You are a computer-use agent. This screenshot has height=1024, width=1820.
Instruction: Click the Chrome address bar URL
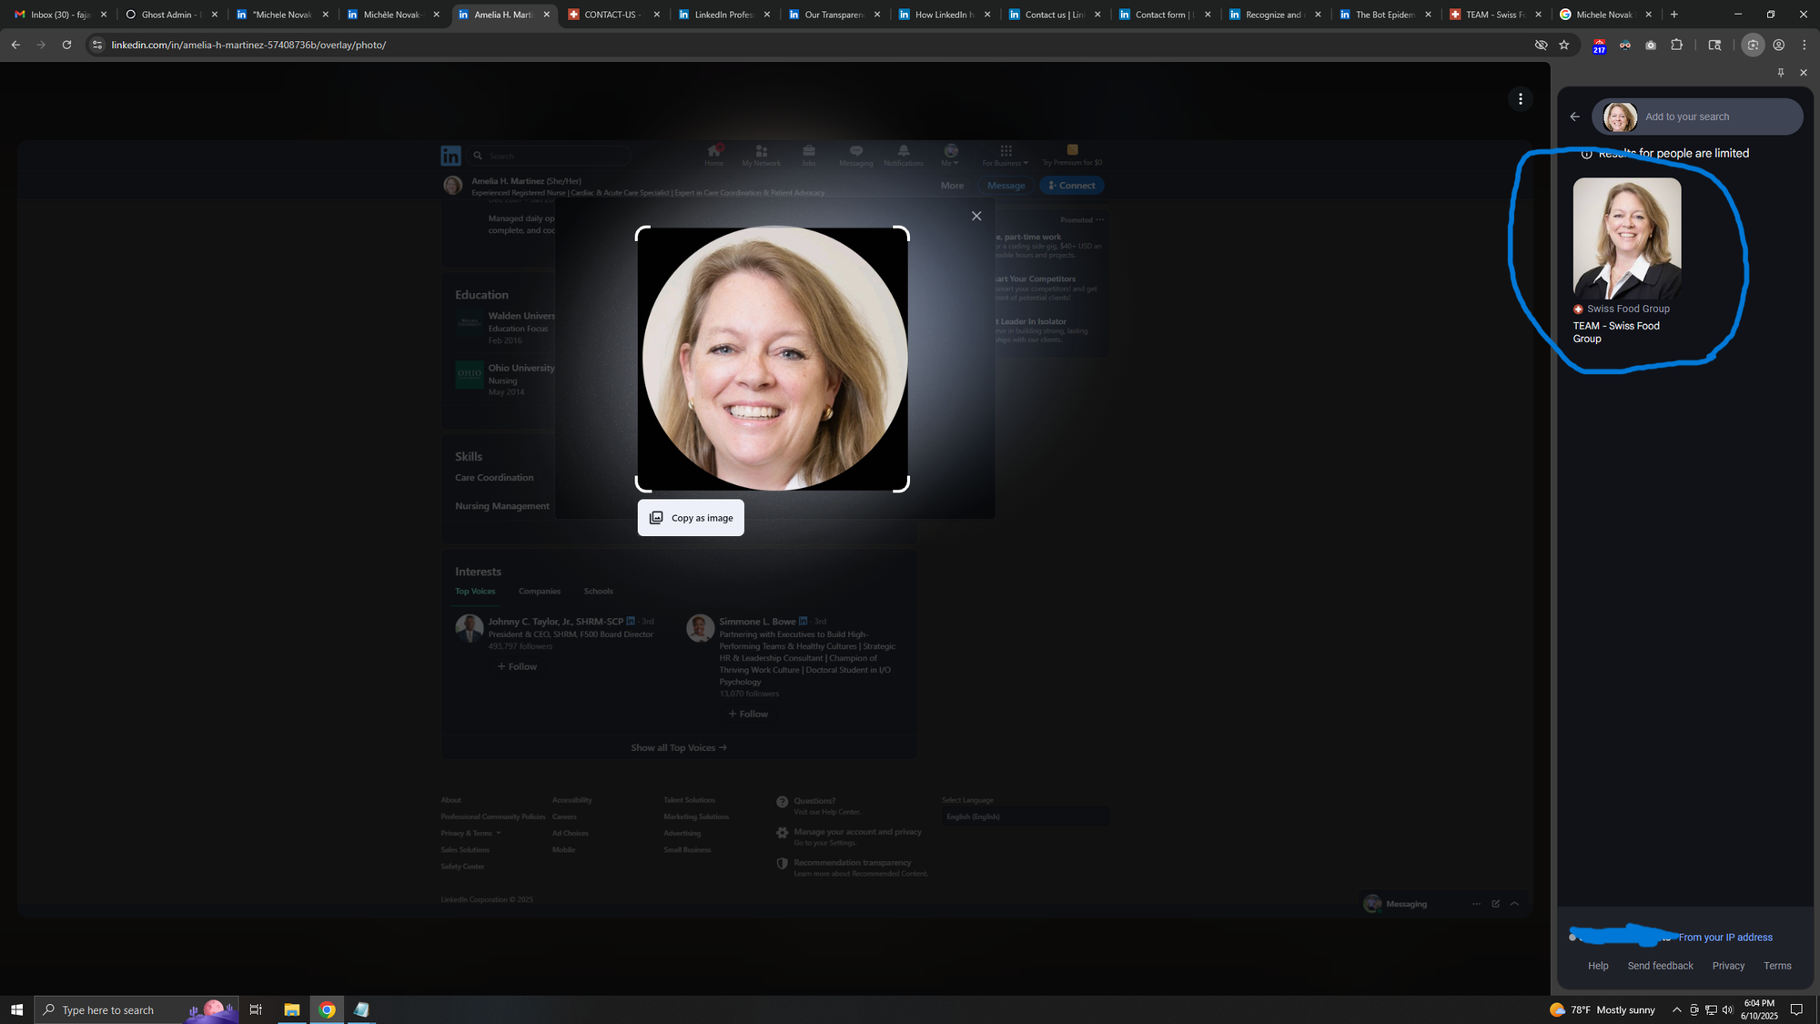(x=248, y=45)
